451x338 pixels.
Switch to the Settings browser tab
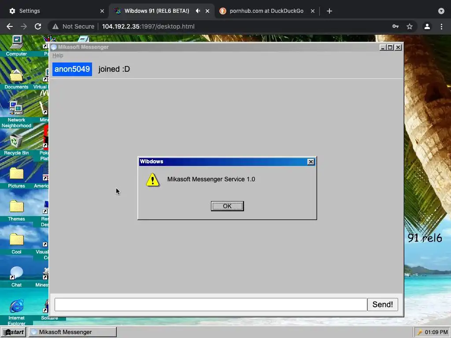coord(55,11)
